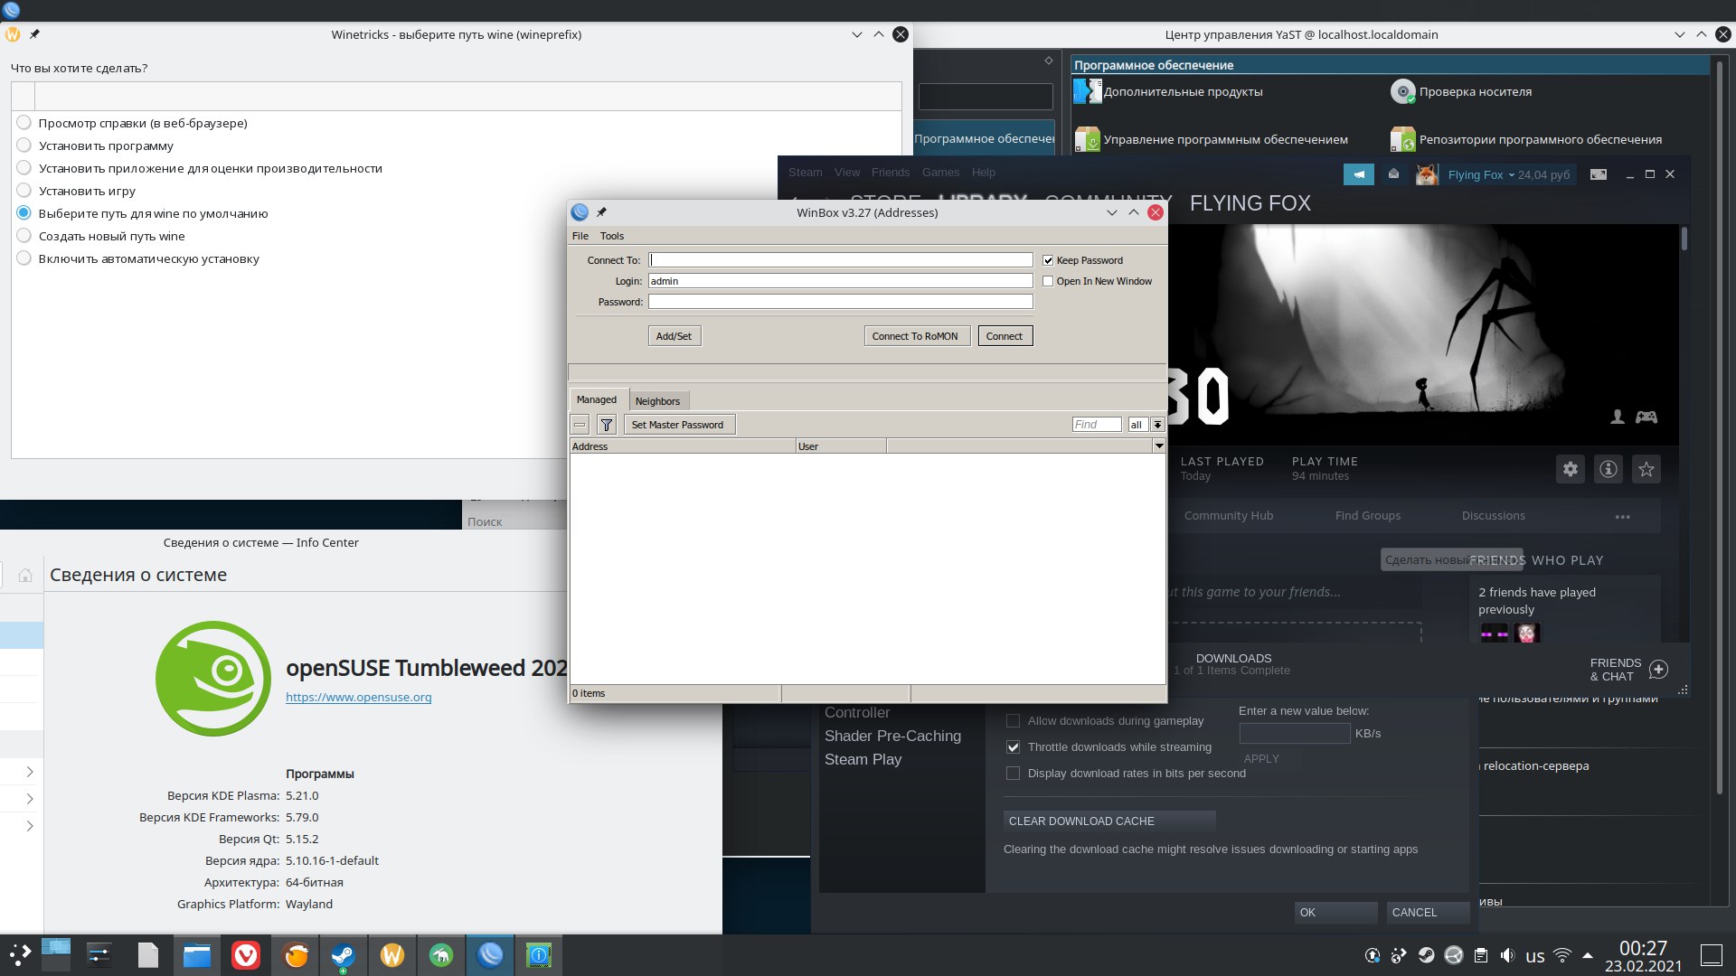Click the home icon in Info Center

(25, 575)
